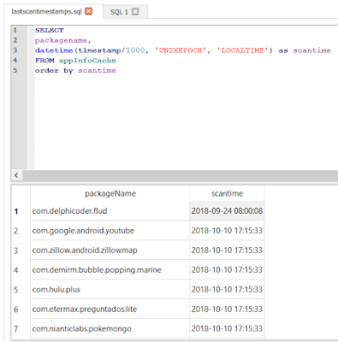
Task: Click the com.demirm.bubble.popping.marine cell
Action: coord(110,270)
